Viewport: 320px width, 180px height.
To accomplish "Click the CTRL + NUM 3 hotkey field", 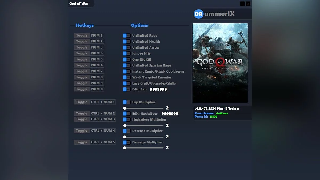I will (103, 119).
